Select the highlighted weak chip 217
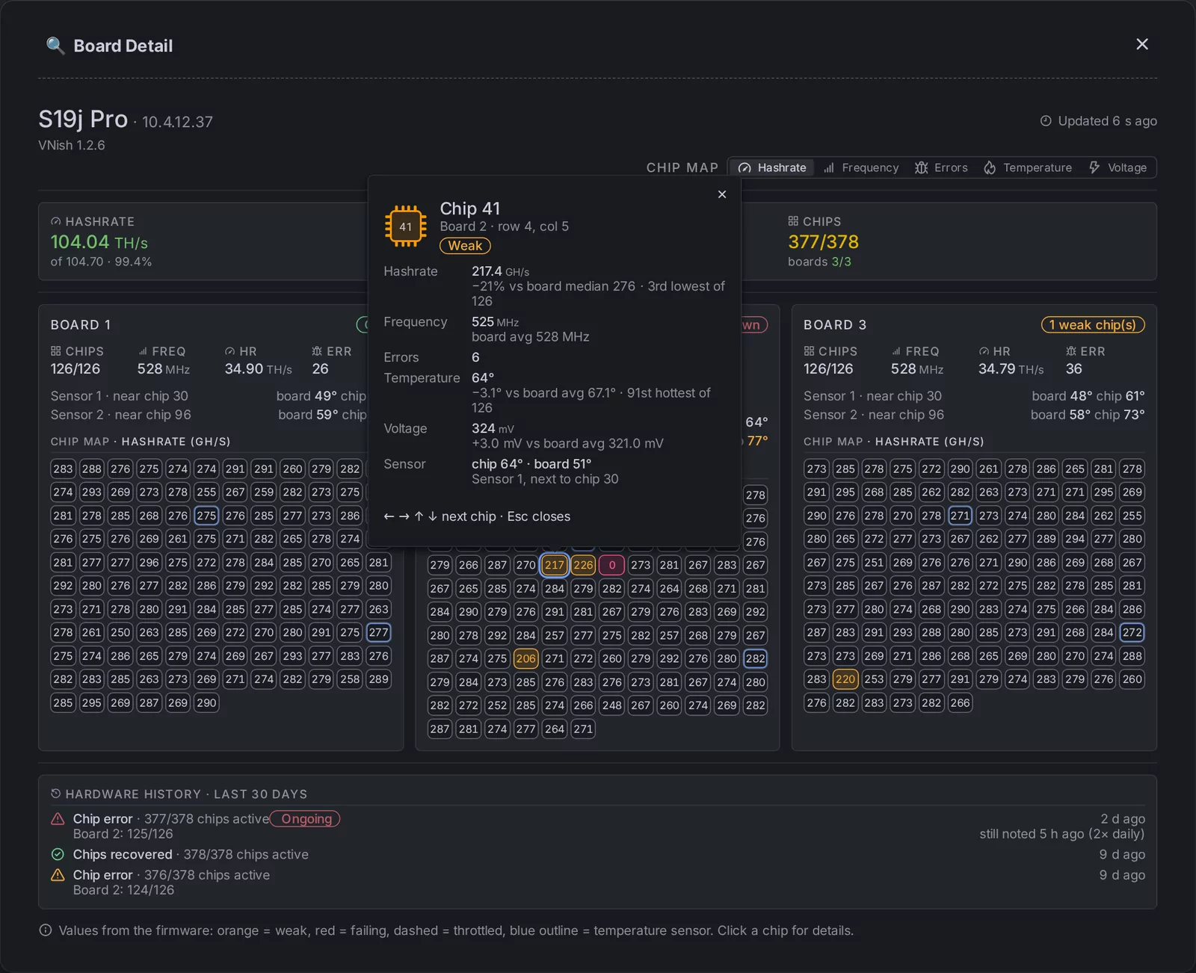This screenshot has height=973, width=1196. pos(554,565)
